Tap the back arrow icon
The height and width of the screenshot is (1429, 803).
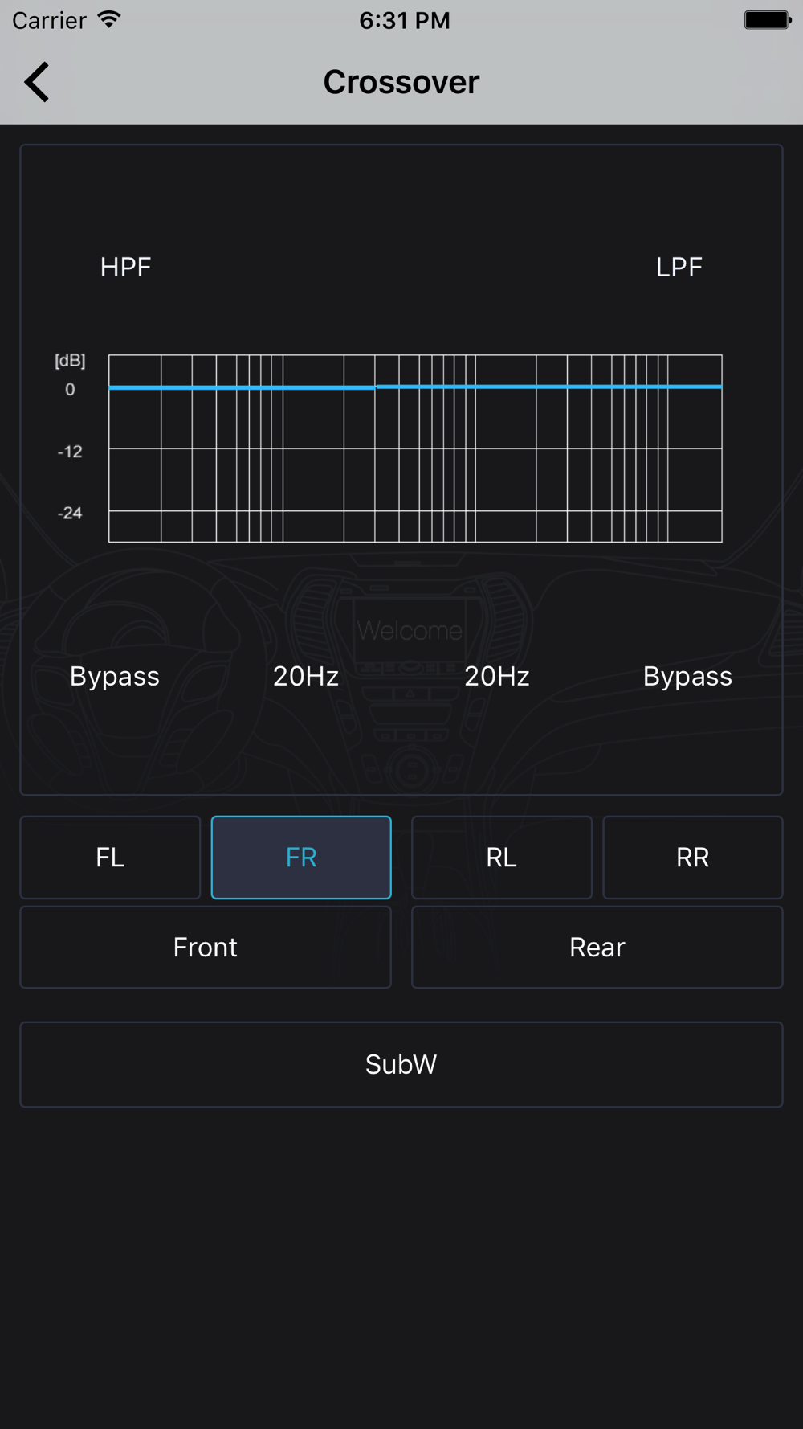[37, 82]
